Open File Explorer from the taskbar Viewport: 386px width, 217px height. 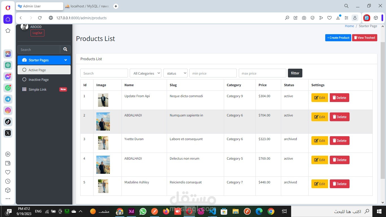(236, 211)
